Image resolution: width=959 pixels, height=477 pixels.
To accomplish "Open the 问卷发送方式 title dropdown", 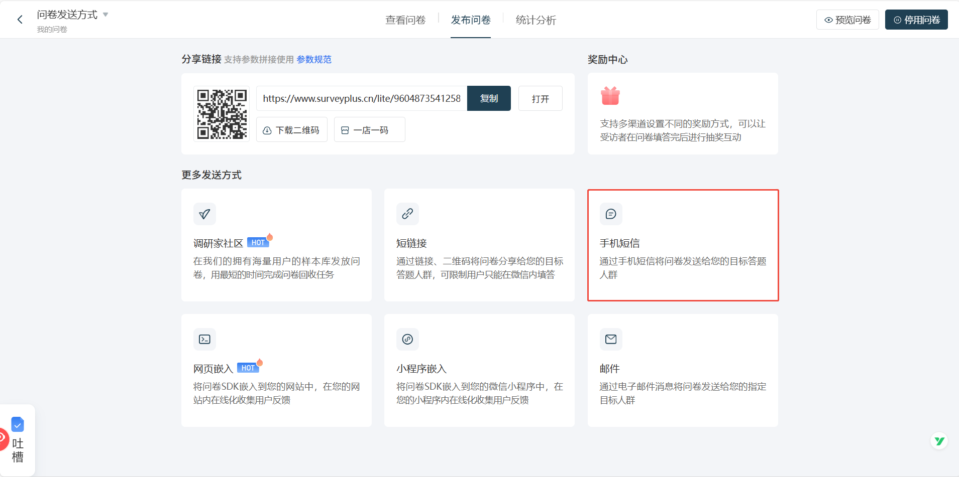I will [x=105, y=15].
